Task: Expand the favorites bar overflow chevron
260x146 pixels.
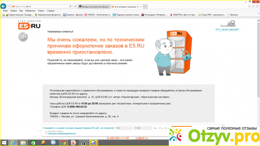Action: point(258,14)
